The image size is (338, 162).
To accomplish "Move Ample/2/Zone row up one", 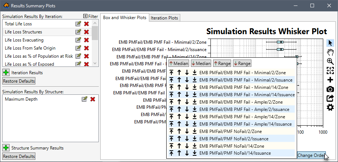I will pyautogui.click(x=179, y=102).
